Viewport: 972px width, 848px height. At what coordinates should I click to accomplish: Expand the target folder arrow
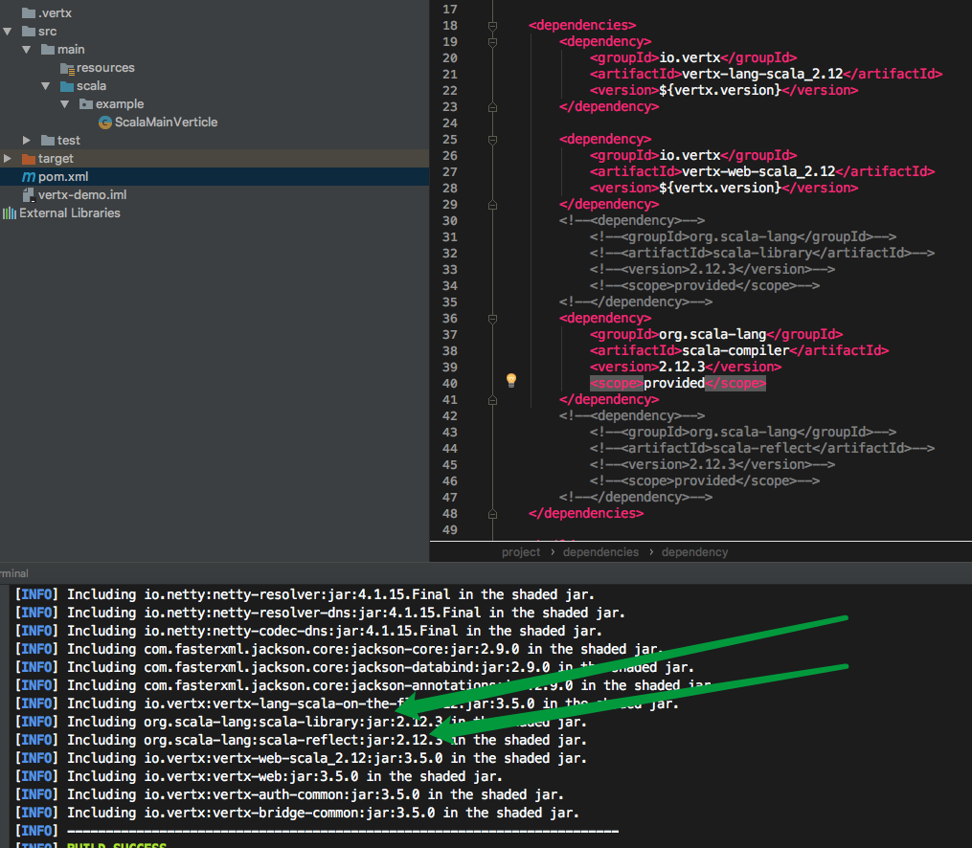pyautogui.click(x=8, y=159)
